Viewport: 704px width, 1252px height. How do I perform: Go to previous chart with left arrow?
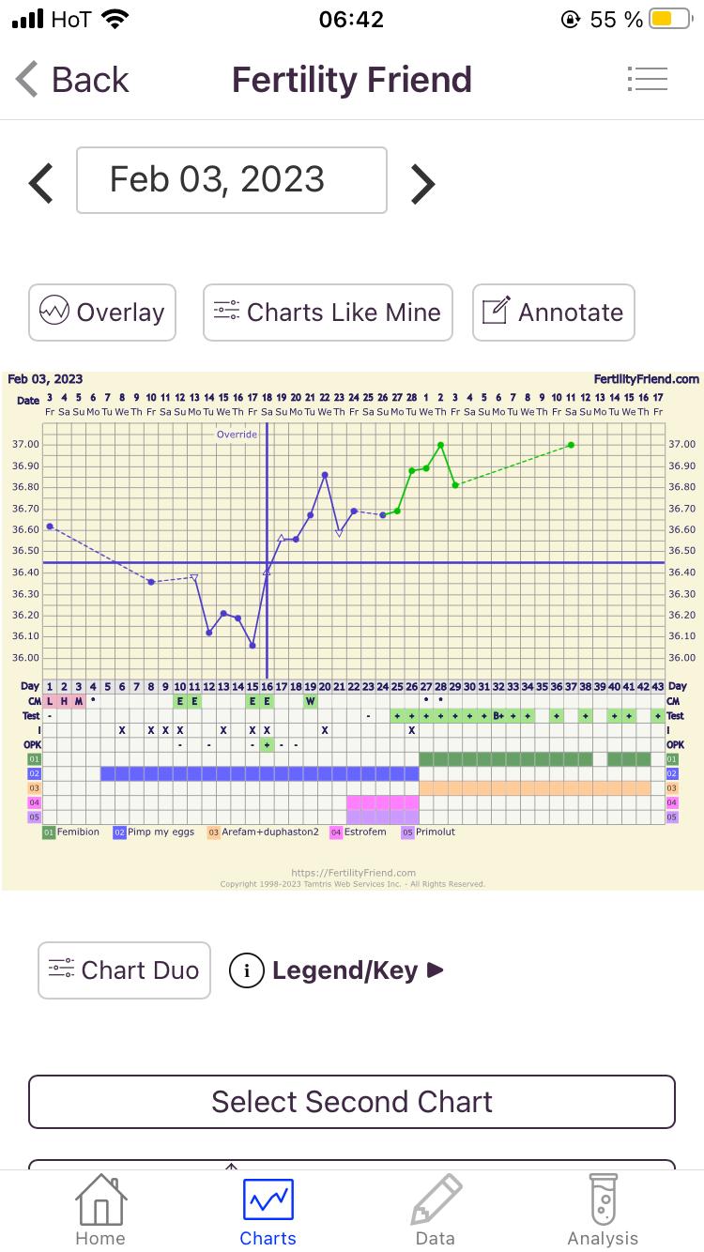pyautogui.click(x=41, y=183)
